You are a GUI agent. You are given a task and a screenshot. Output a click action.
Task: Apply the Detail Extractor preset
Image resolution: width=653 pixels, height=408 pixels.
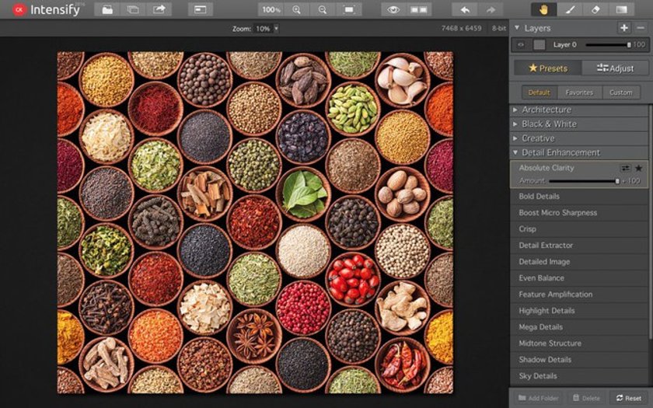click(579, 246)
